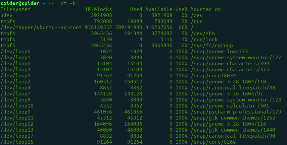Viewport: 287px width, 145px height.
Task: Select /dev/loop8 filesystem name
Action: [15, 100]
